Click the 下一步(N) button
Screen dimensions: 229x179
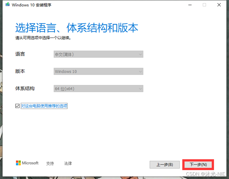coord(198,165)
